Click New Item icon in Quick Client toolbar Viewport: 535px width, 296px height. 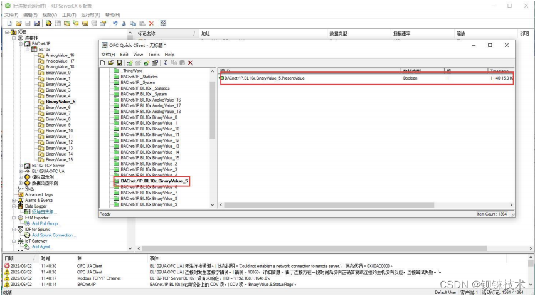(146, 63)
